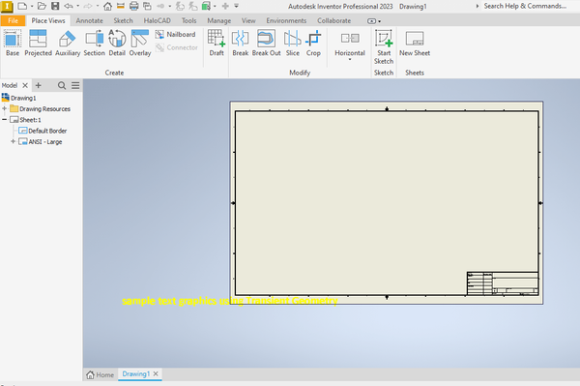Expand the Drawing Resources folder
The image size is (580, 386).
coord(5,108)
